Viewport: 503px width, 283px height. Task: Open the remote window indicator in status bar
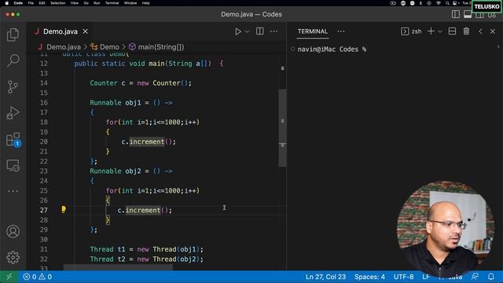point(9,277)
